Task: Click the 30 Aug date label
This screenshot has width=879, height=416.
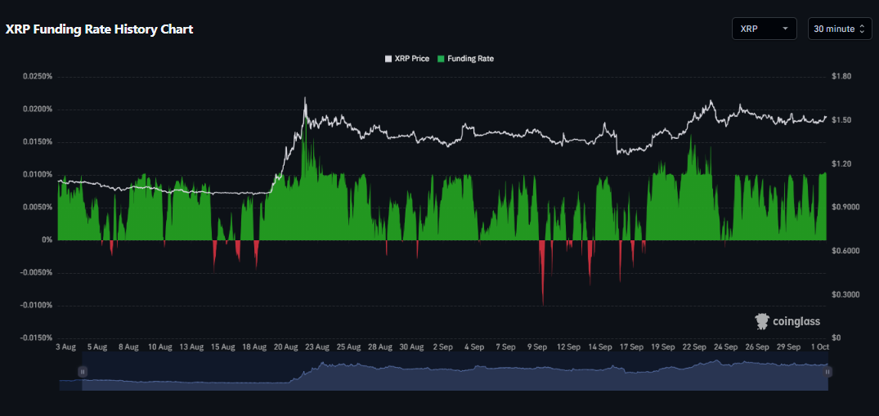Action: [x=411, y=347]
